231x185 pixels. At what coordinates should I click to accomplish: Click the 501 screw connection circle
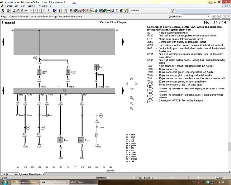35,58
